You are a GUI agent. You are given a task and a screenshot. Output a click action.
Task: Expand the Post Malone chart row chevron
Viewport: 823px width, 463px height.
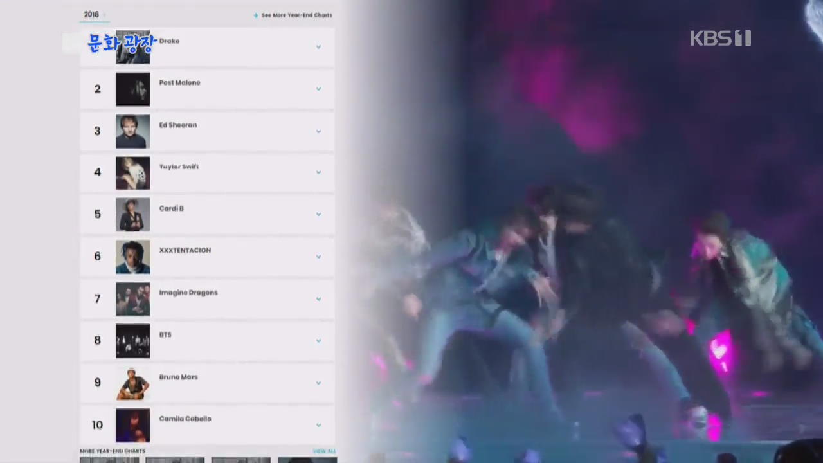coord(318,89)
